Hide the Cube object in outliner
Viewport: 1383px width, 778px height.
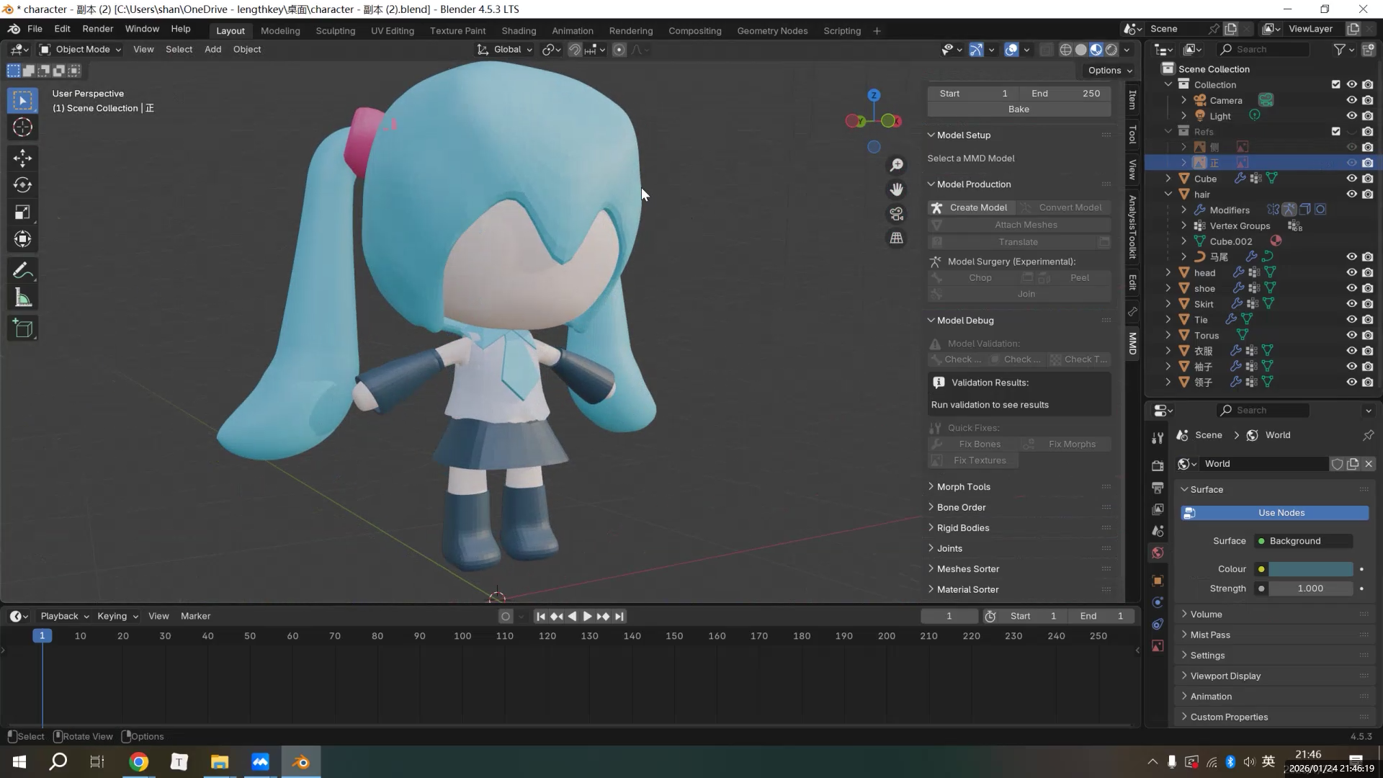[1351, 179]
